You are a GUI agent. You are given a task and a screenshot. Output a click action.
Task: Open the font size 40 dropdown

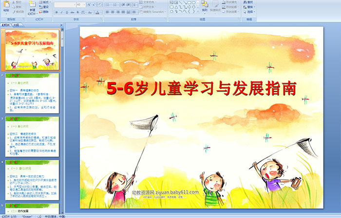[x=84, y=5]
